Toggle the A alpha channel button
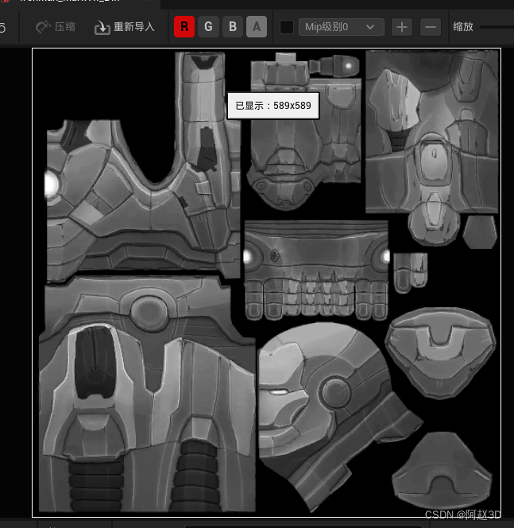The height and width of the screenshot is (528, 514). [x=257, y=26]
